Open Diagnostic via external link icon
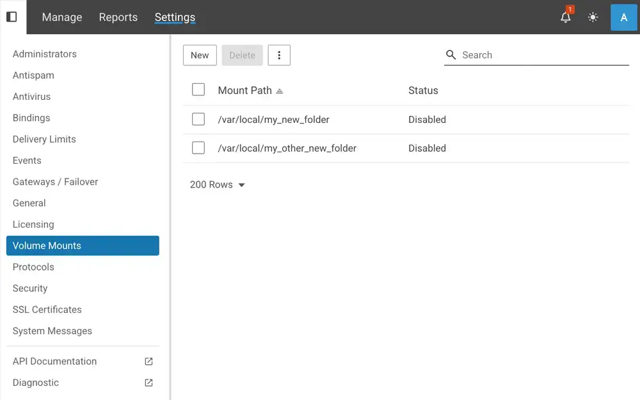This screenshot has width=640, height=400. click(x=148, y=383)
